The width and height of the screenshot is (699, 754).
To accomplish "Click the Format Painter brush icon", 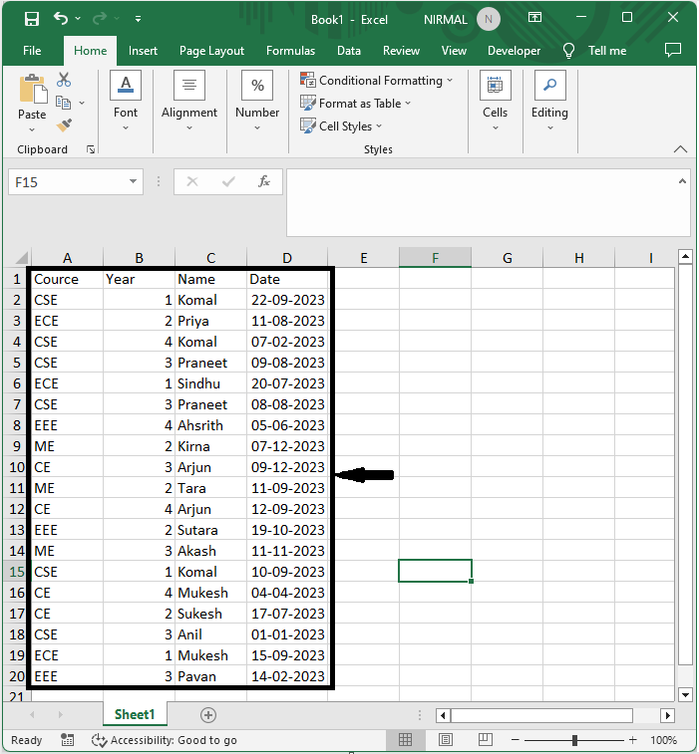I will click(64, 126).
